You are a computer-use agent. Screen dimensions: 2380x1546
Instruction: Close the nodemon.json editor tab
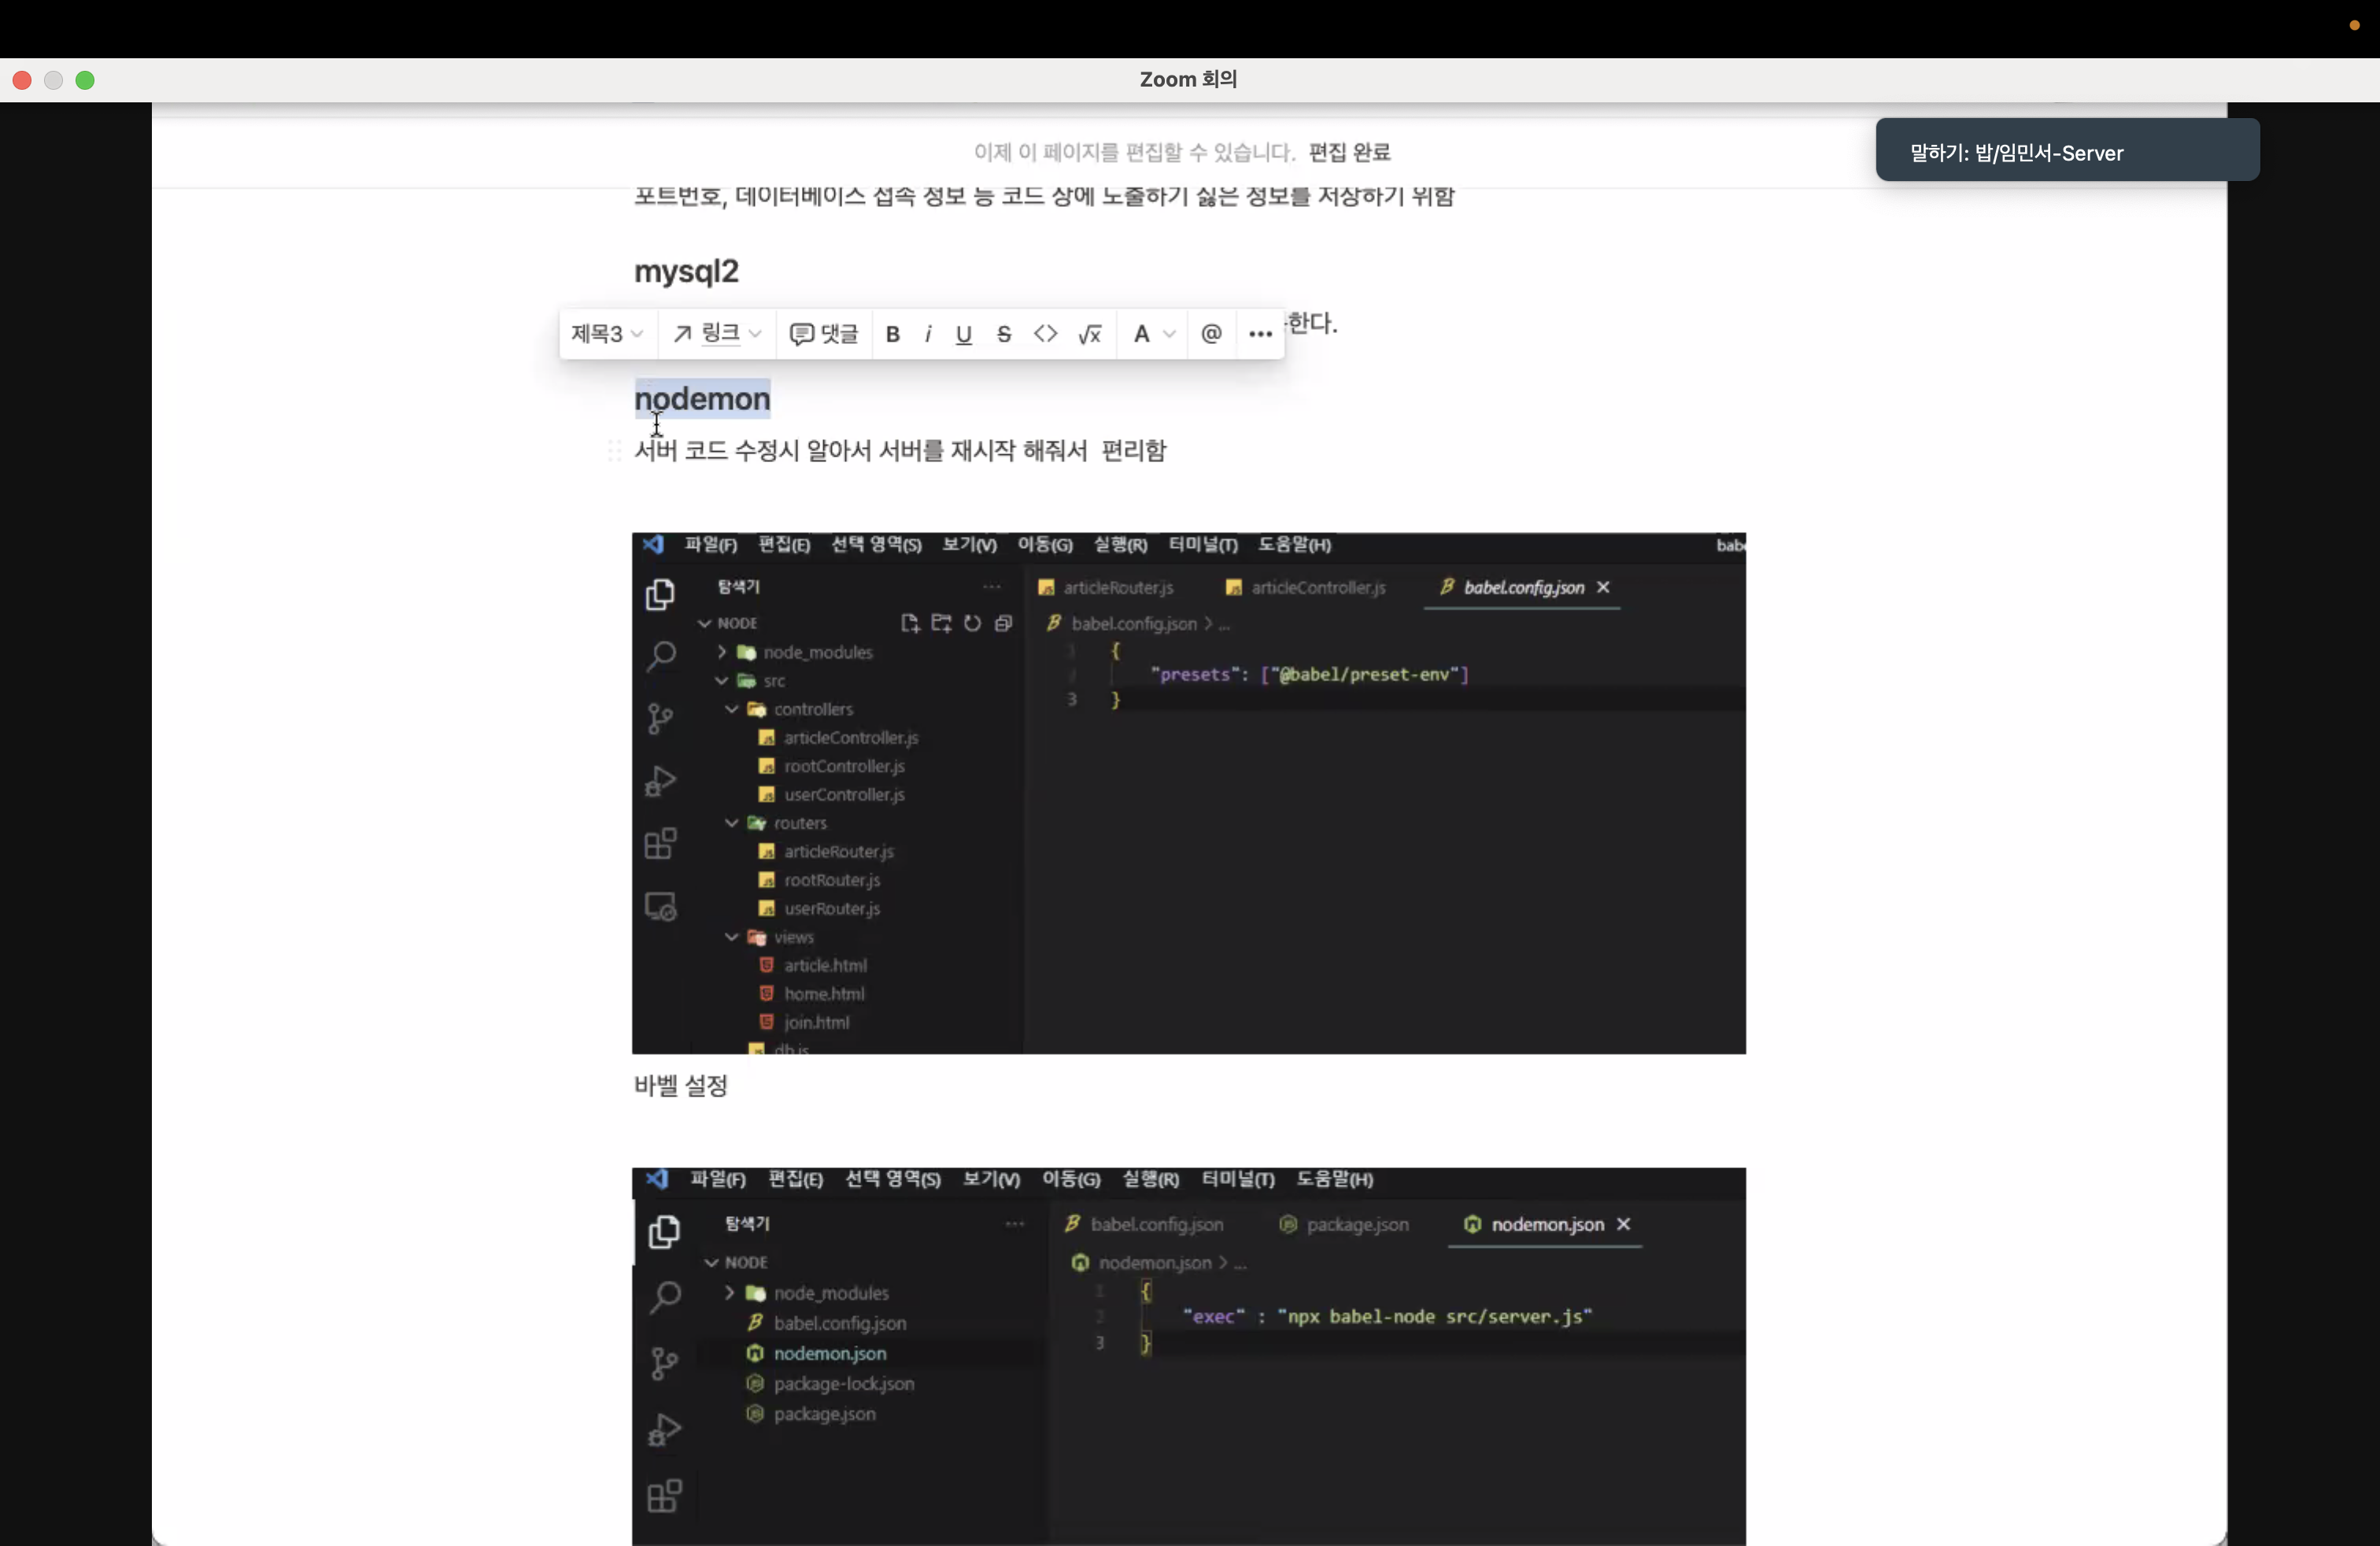[x=1623, y=1225]
